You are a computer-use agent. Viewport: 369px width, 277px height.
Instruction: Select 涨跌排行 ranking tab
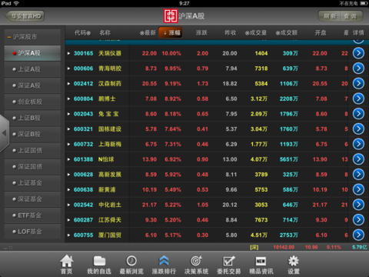(x=164, y=264)
